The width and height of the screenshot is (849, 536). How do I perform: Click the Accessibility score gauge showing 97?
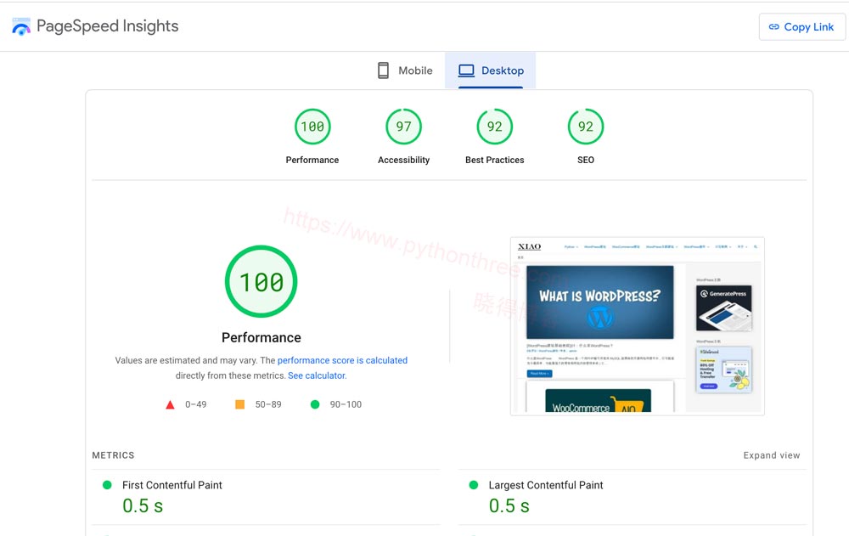[x=403, y=126]
